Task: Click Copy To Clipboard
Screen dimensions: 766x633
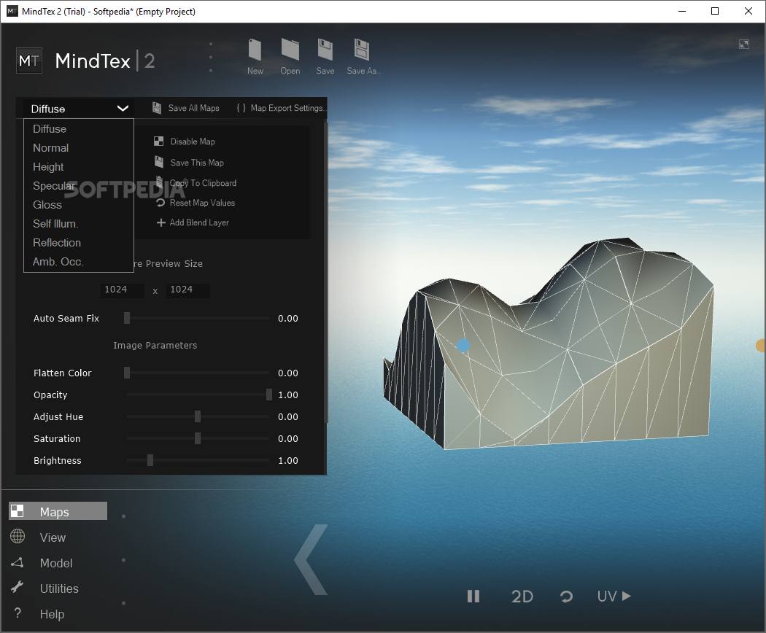Action: pyautogui.click(x=196, y=183)
